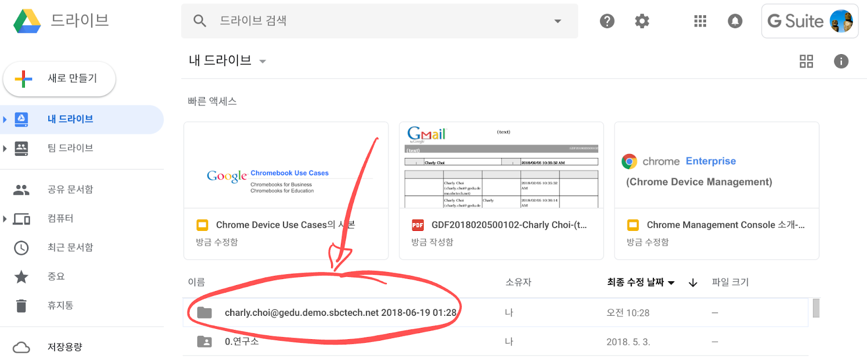Image resolution: width=867 pixels, height=364 pixels.
Task: Reverse sort direction arrow icon
Action: pos(693,282)
